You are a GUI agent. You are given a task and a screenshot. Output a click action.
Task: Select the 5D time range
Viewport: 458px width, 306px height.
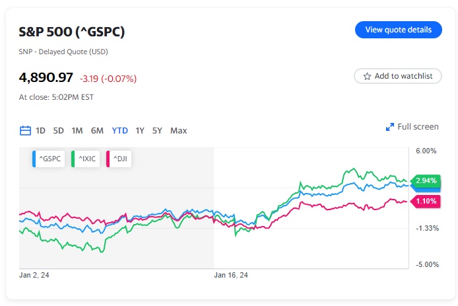click(x=59, y=130)
